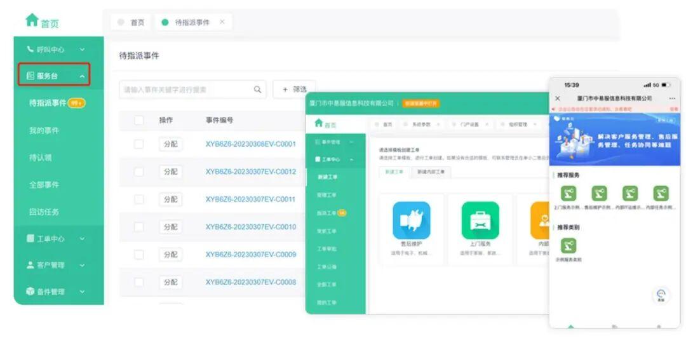
Task: Open the customer service chat bubble icon
Action: tap(661, 294)
